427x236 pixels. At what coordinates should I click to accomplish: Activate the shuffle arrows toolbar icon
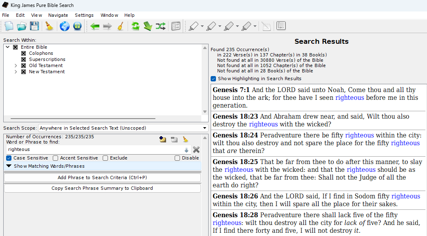[x=160, y=26]
